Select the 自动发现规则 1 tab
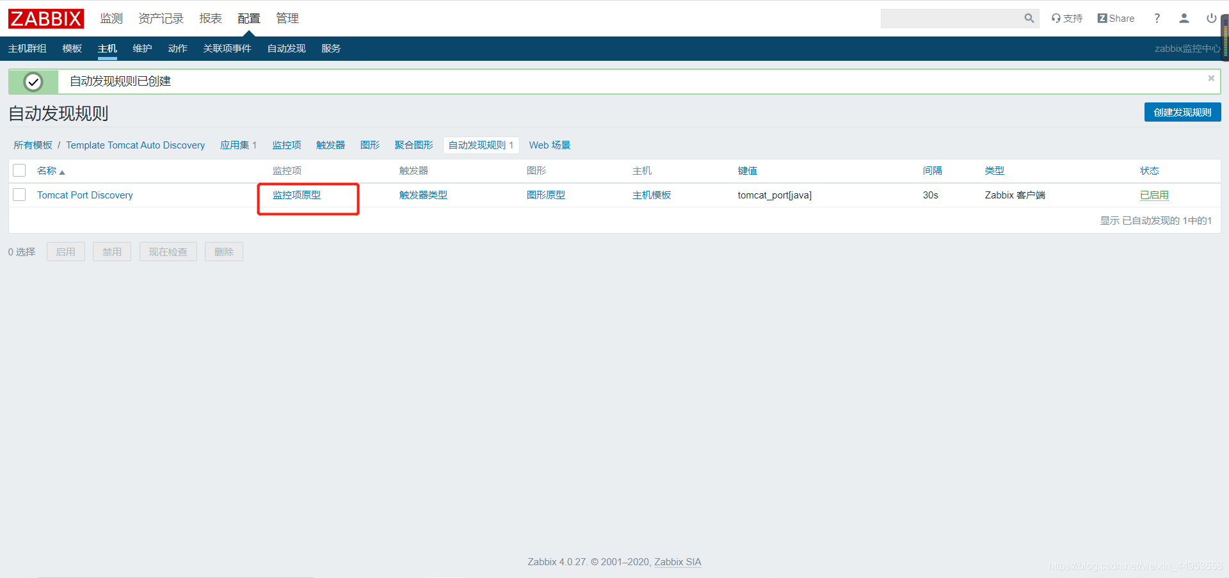 click(481, 145)
